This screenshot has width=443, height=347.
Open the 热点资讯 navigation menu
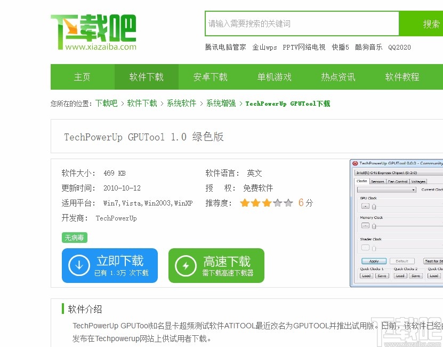point(337,76)
